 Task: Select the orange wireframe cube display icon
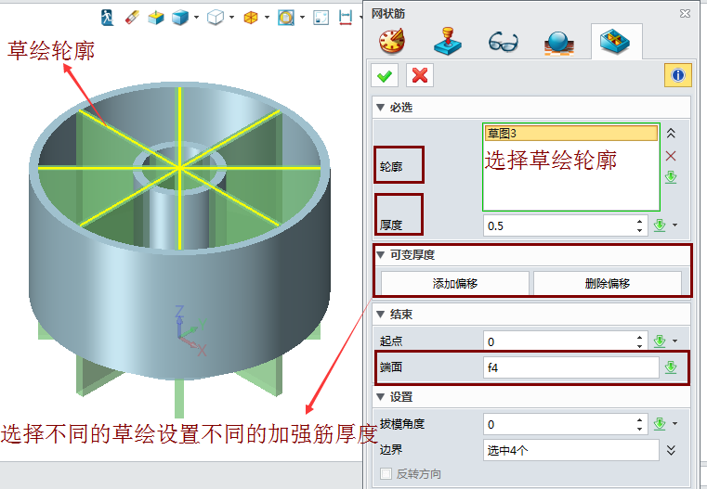pyautogui.click(x=251, y=17)
